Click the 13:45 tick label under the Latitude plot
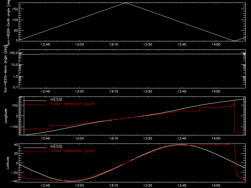Viewport: 251px width, 188px height. pos(182,185)
